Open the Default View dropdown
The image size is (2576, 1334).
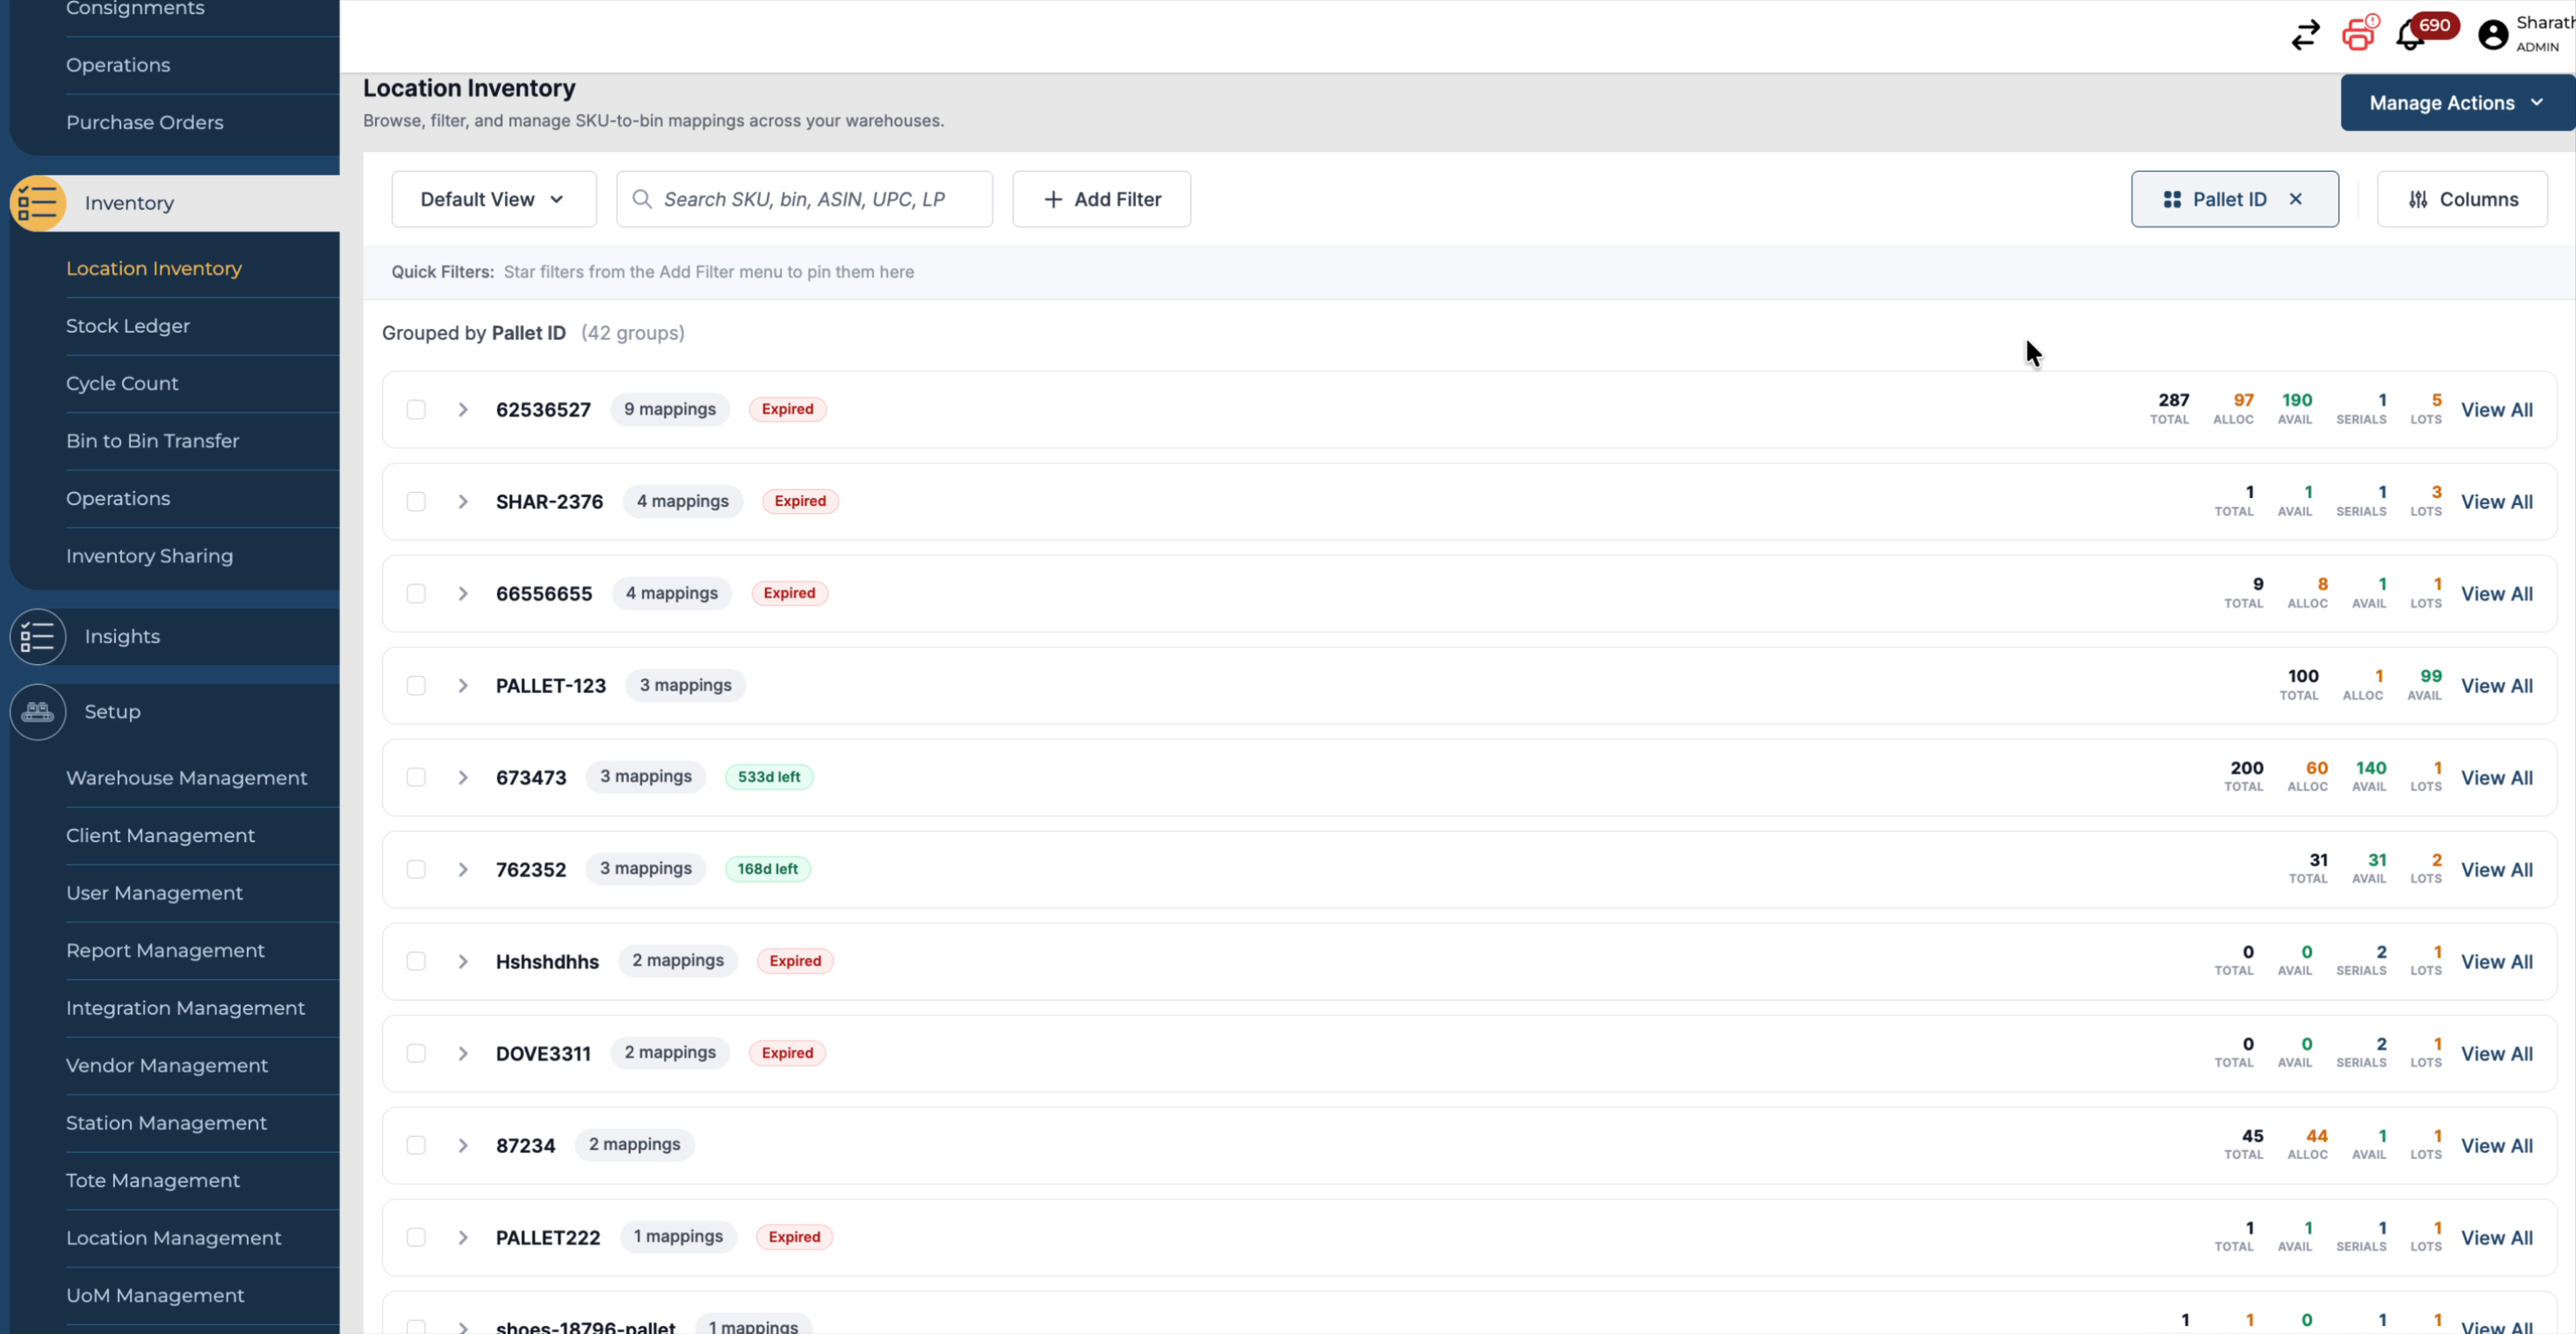(x=494, y=199)
